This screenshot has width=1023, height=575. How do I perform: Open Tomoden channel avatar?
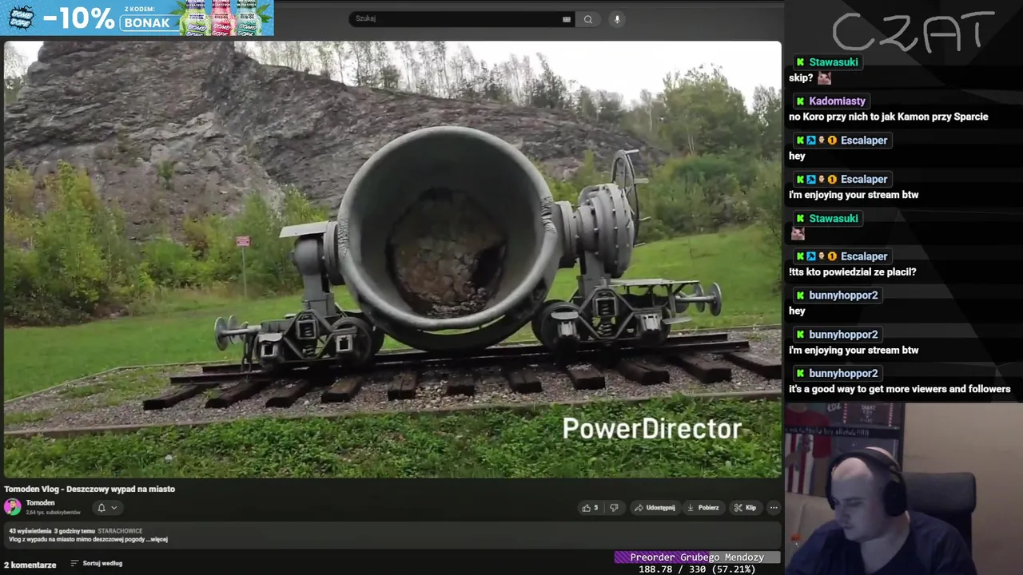pos(13,506)
